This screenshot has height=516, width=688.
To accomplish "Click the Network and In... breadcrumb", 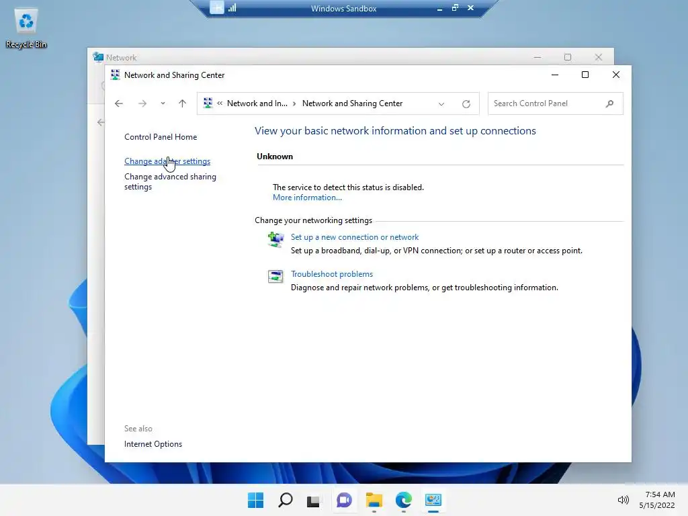I will click(x=257, y=103).
